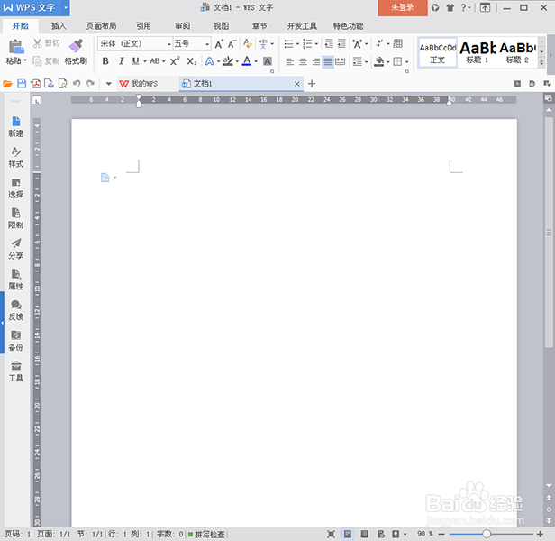Toggle strikethrough AB formatting

[x=155, y=61]
